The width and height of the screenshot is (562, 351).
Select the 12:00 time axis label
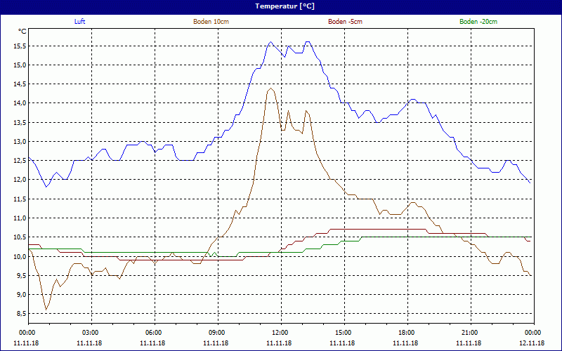280,333
